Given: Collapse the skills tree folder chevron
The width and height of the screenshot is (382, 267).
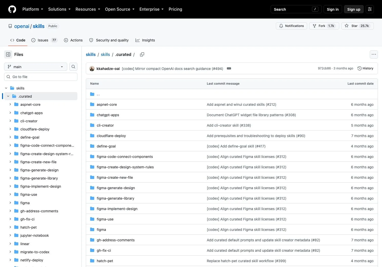Looking at the screenshot, I should click(6, 88).
